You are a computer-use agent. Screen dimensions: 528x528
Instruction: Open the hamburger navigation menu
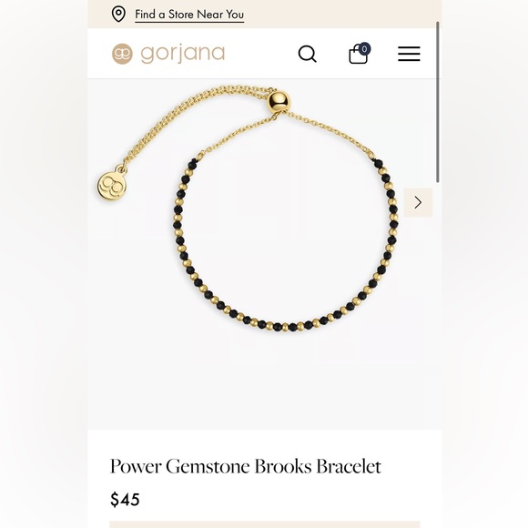click(x=409, y=54)
